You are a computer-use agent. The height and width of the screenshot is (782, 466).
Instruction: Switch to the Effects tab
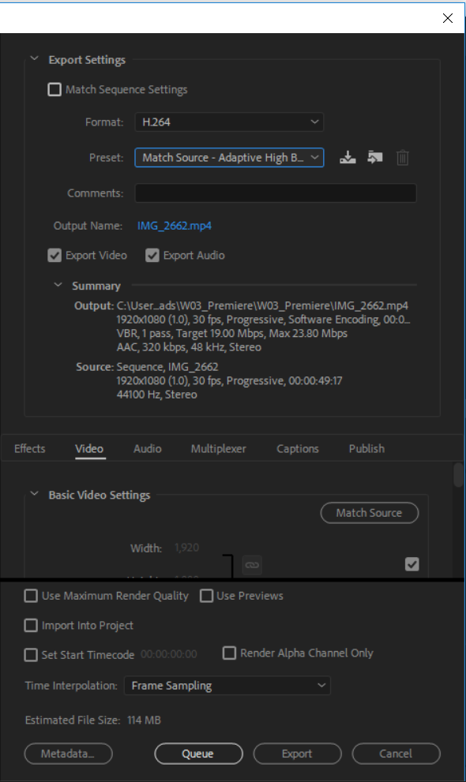[x=30, y=449]
